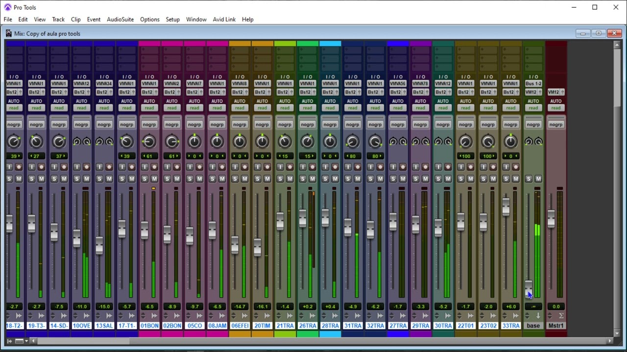Screen dimensions: 627x352
Task: Click the sigma master icon on Mstr1 track
Action: point(561,316)
